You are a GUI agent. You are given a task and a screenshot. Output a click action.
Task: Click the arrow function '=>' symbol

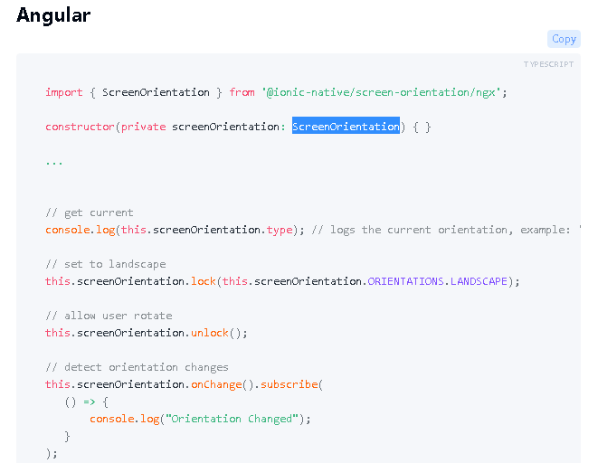pyautogui.click(x=90, y=402)
